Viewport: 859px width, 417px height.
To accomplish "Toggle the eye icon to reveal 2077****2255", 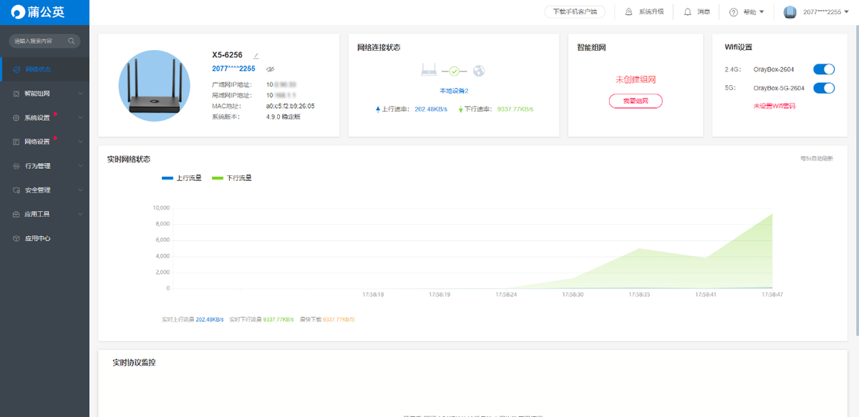I will click(x=271, y=69).
